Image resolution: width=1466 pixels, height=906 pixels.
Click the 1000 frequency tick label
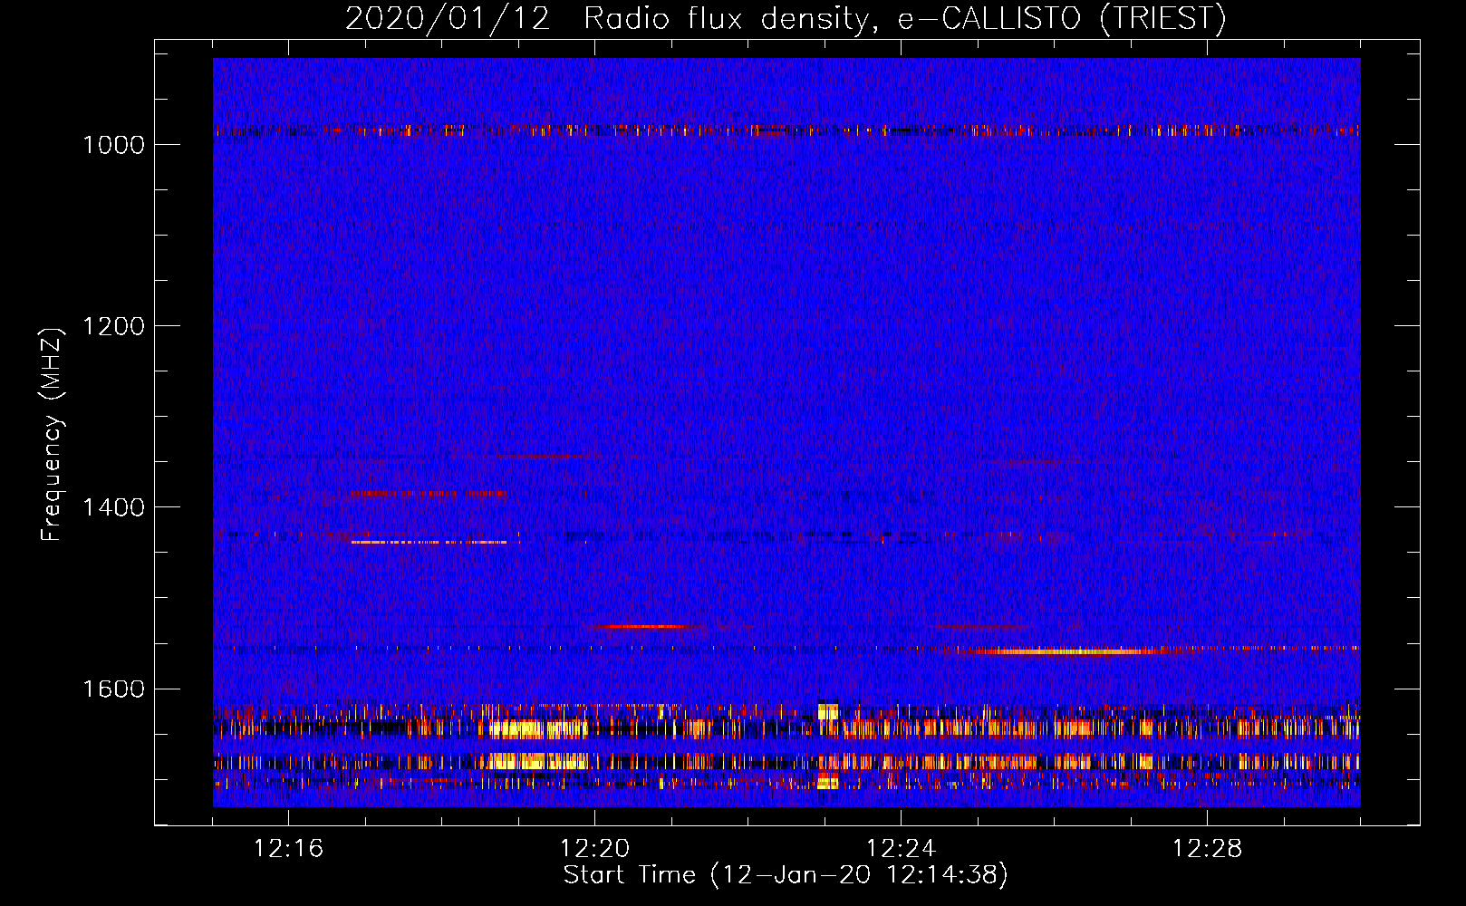[x=114, y=145]
